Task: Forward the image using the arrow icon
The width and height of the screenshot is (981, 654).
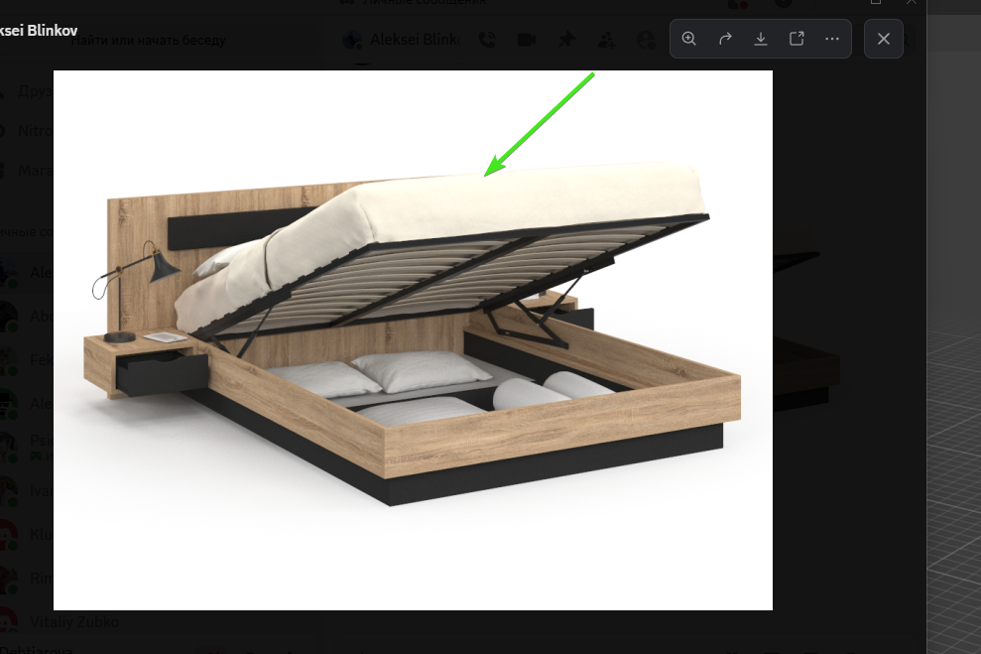Action: (x=725, y=39)
